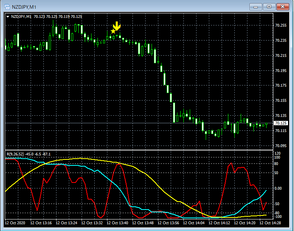The width and height of the screenshot is (294, 231).
Task: Click the 70.135 price scale label
Action: click(281, 116)
